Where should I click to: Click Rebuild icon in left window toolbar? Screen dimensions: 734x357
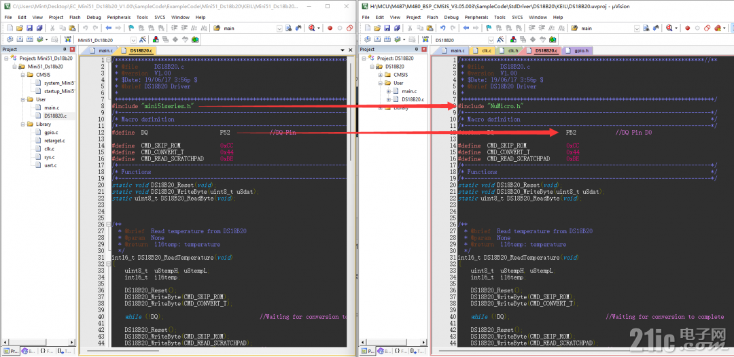tap(29, 39)
